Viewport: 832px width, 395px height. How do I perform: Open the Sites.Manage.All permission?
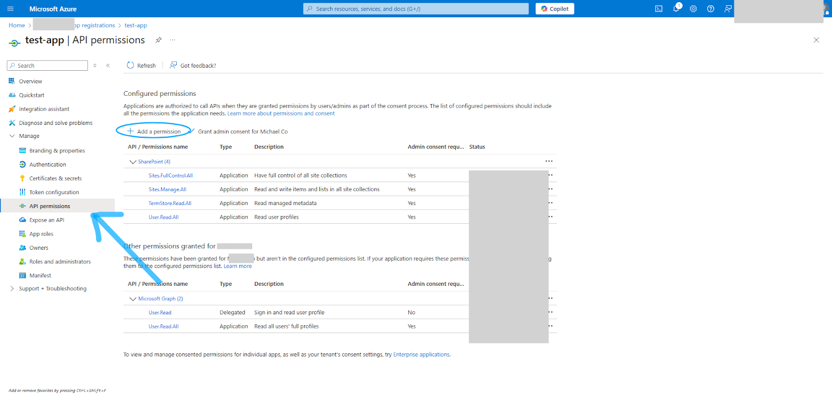click(x=167, y=189)
